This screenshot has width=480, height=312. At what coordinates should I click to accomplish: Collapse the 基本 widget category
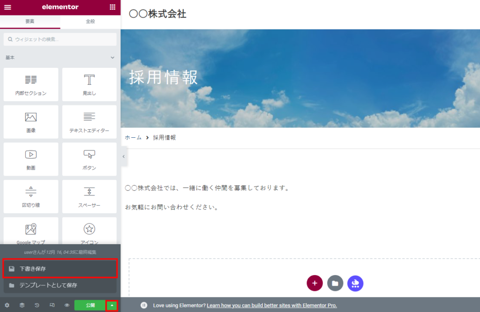click(x=112, y=58)
